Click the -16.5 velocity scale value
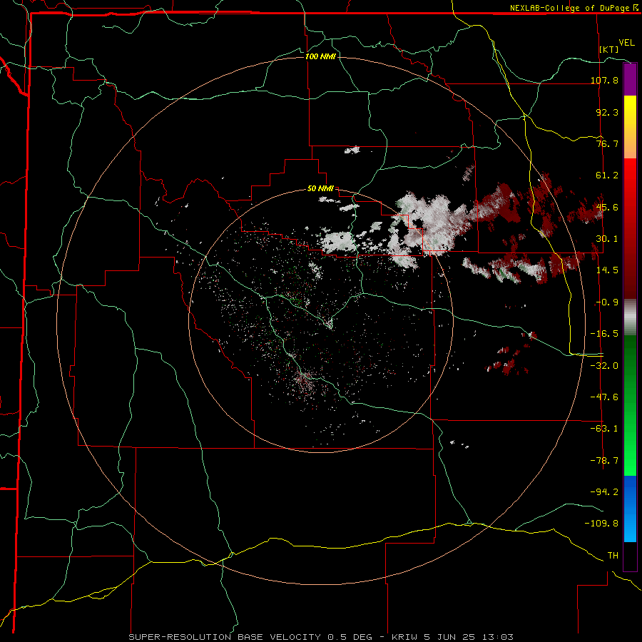The image size is (642, 642). 604,334
